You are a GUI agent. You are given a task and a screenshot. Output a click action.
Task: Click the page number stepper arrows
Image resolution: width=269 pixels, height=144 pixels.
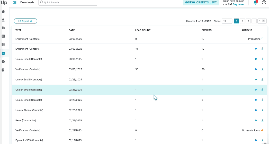click(264, 21)
